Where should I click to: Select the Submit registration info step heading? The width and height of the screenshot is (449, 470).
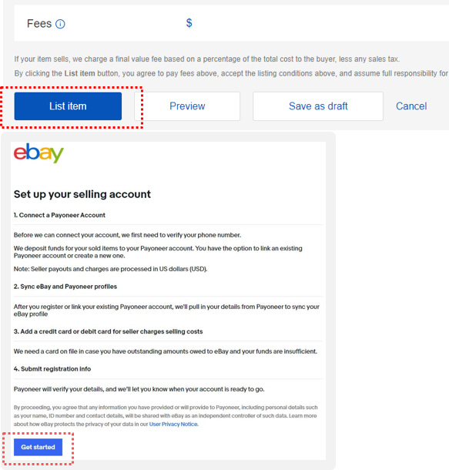(52, 369)
